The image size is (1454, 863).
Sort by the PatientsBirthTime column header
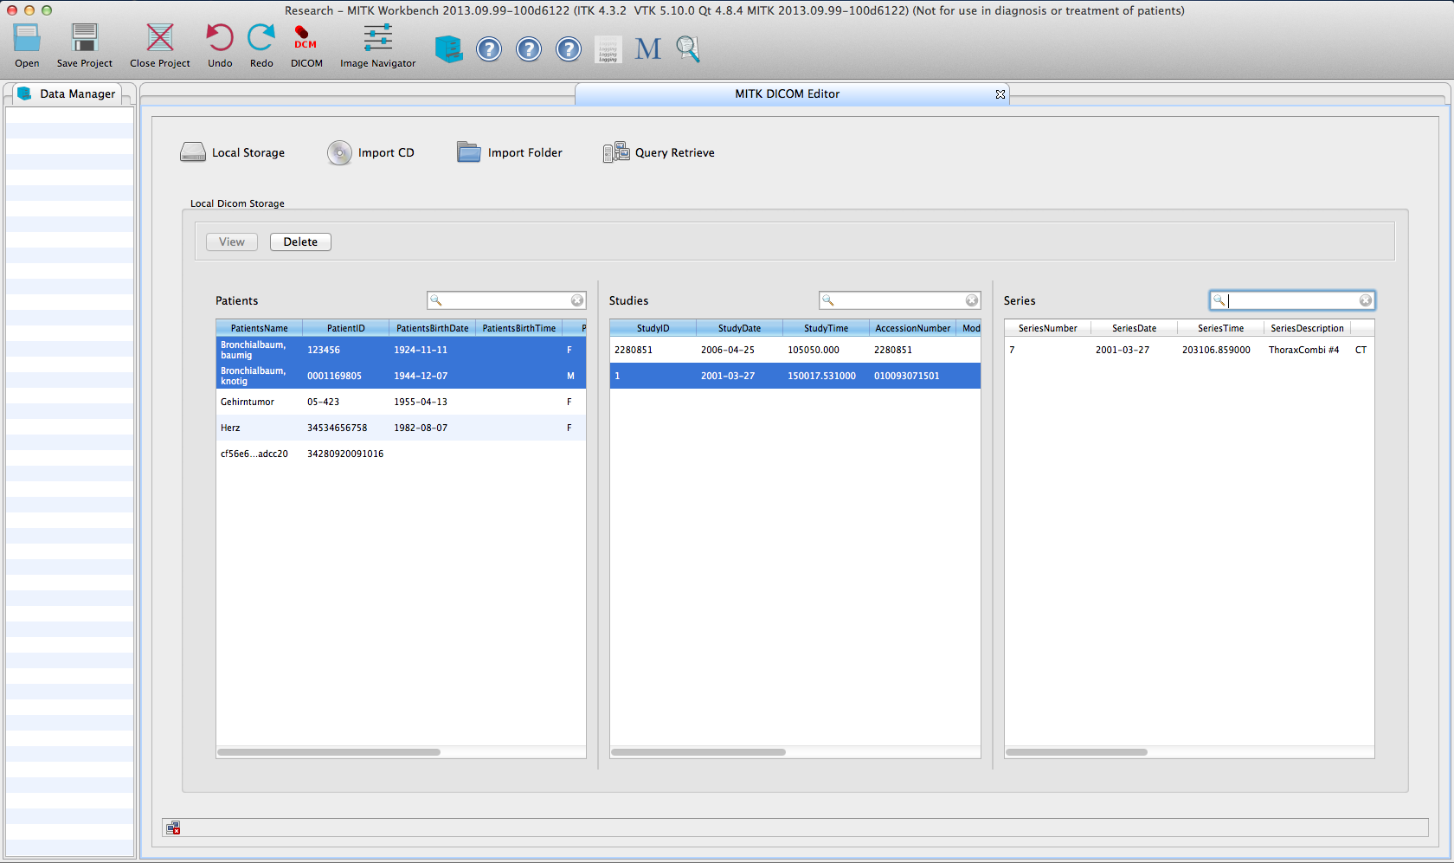click(x=519, y=328)
